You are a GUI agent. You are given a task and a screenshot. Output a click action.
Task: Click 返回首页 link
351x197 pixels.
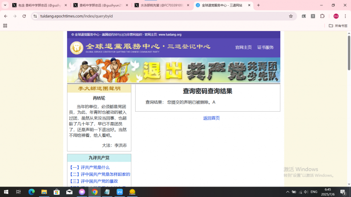211,118
